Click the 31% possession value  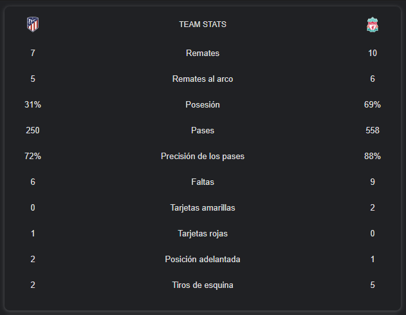pyautogui.click(x=33, y=105)
